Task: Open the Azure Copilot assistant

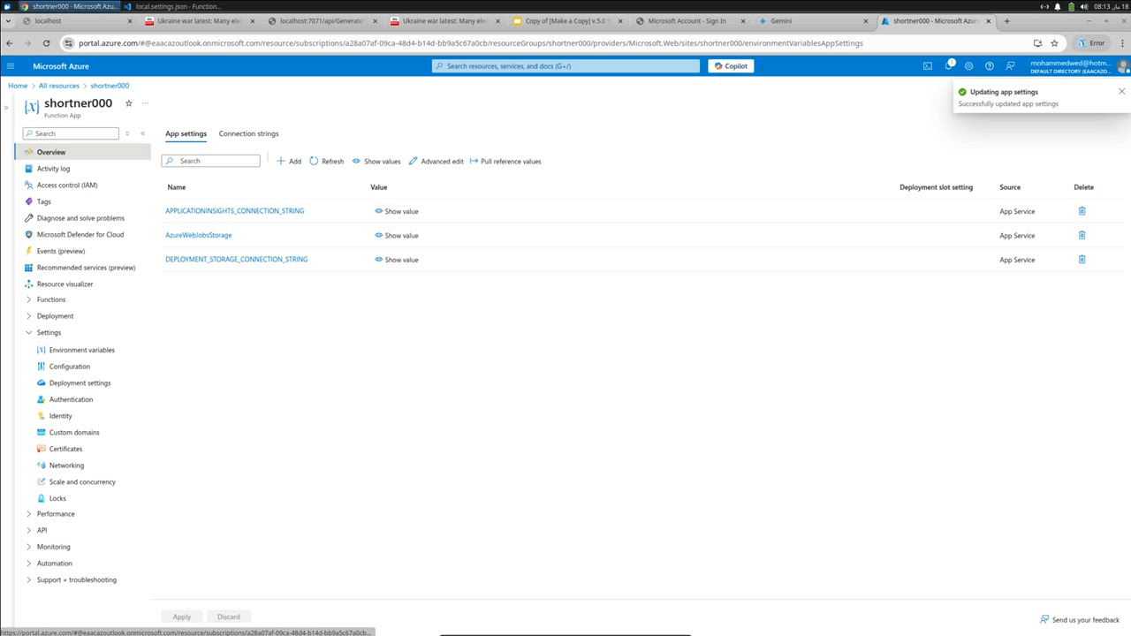Action: (730, 65)
